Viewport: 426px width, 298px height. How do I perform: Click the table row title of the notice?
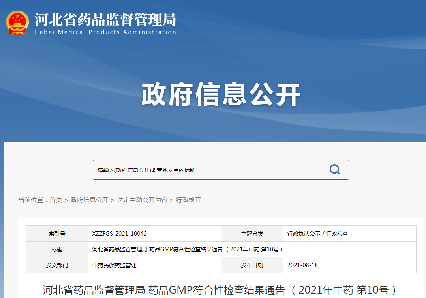(187, 249)
